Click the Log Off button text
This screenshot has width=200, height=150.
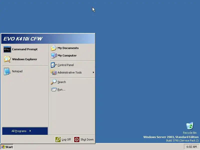point(66,139)
